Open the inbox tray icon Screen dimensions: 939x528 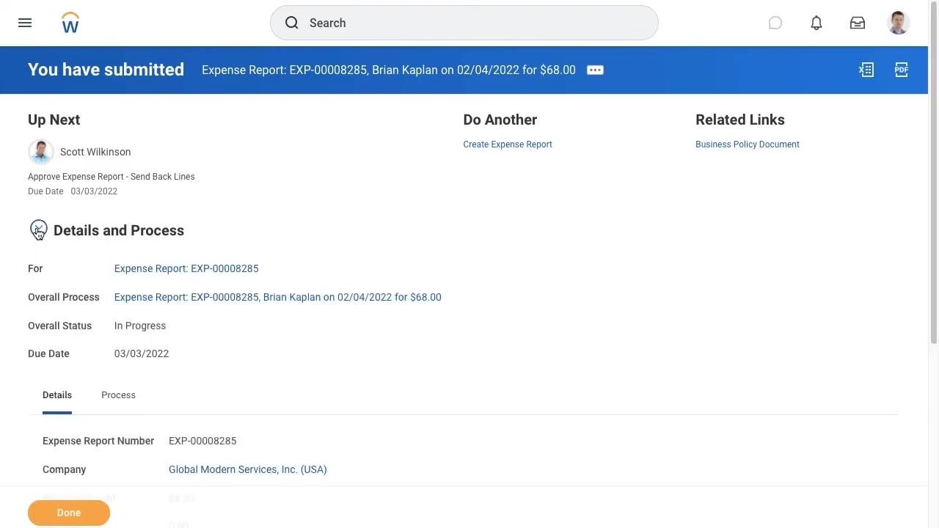pos(858,23)
